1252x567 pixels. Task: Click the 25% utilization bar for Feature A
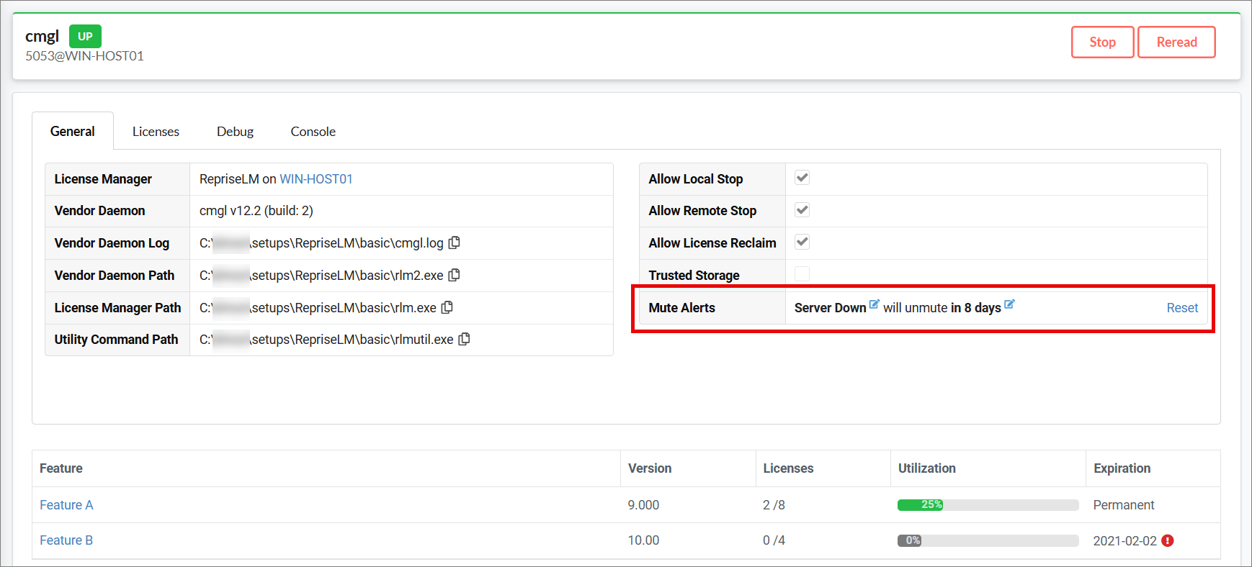tap(988, 505)
